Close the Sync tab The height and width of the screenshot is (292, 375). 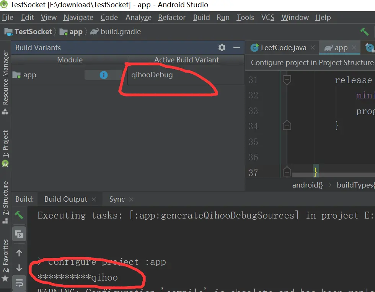(131, 199)
